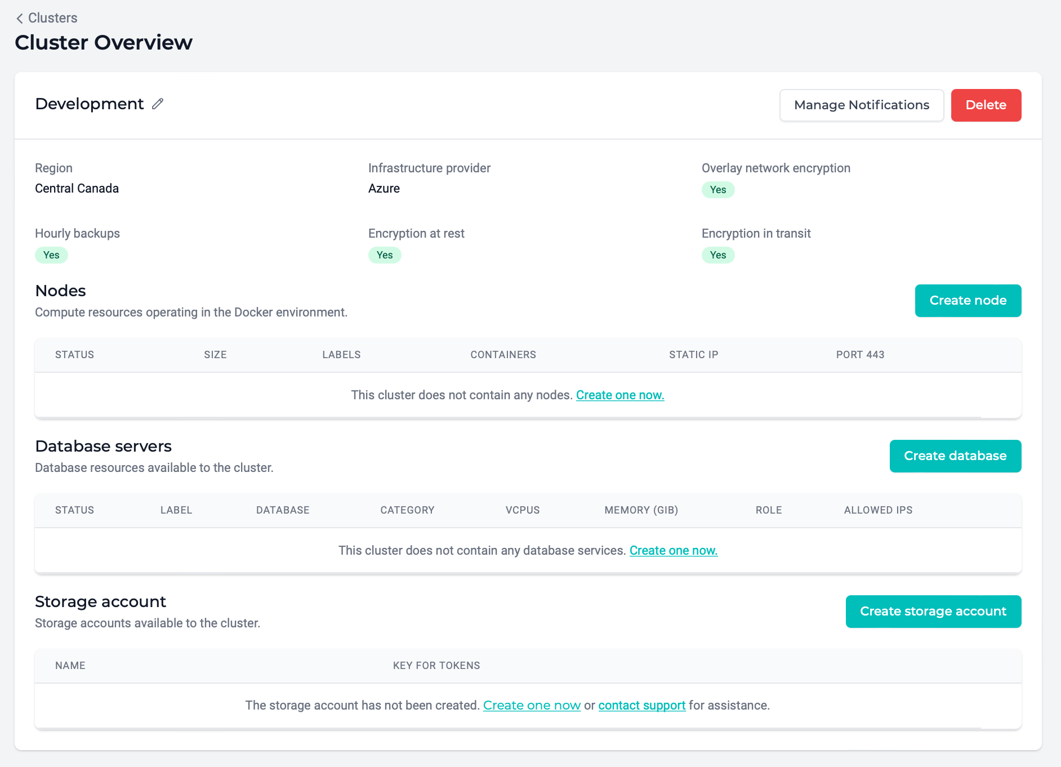1061x767 pixels.
Task: Click the back chevron beside Clusters
Action: [20, 19]
